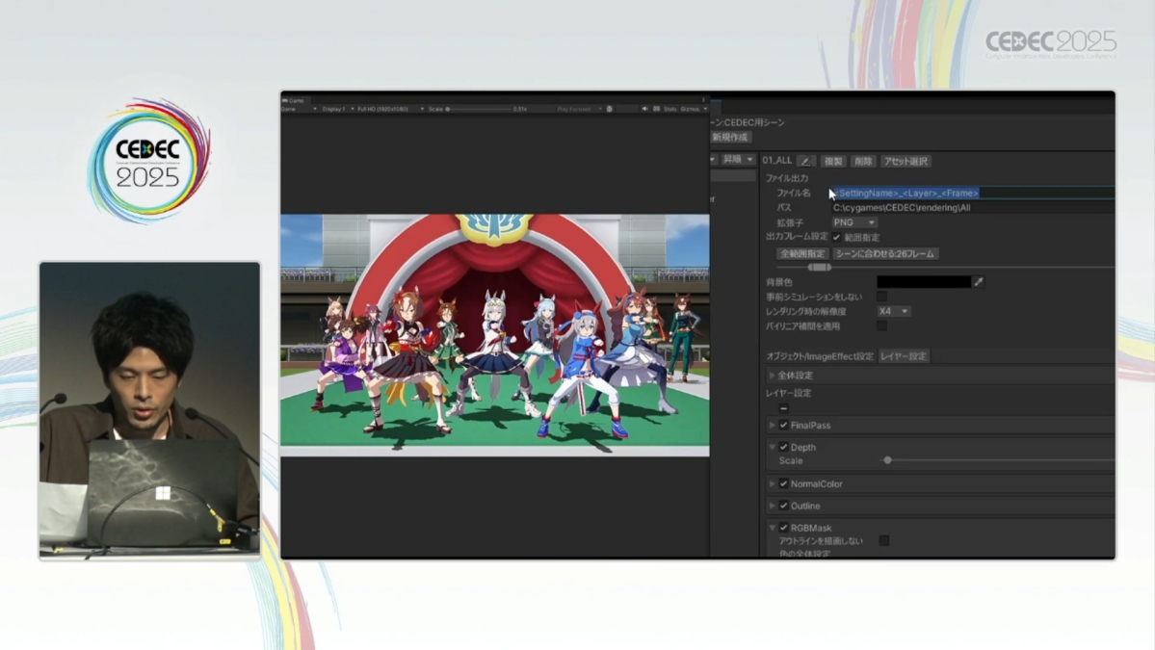Open the Full HD (1920x1080) resolution dropdown
The height and width of the screenshot is (650, 1155).
point(390,109)
